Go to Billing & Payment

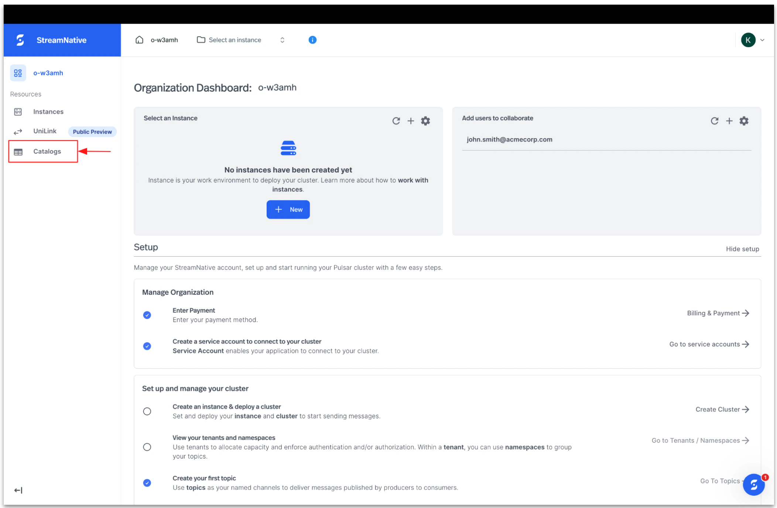[x=718, y=313]
